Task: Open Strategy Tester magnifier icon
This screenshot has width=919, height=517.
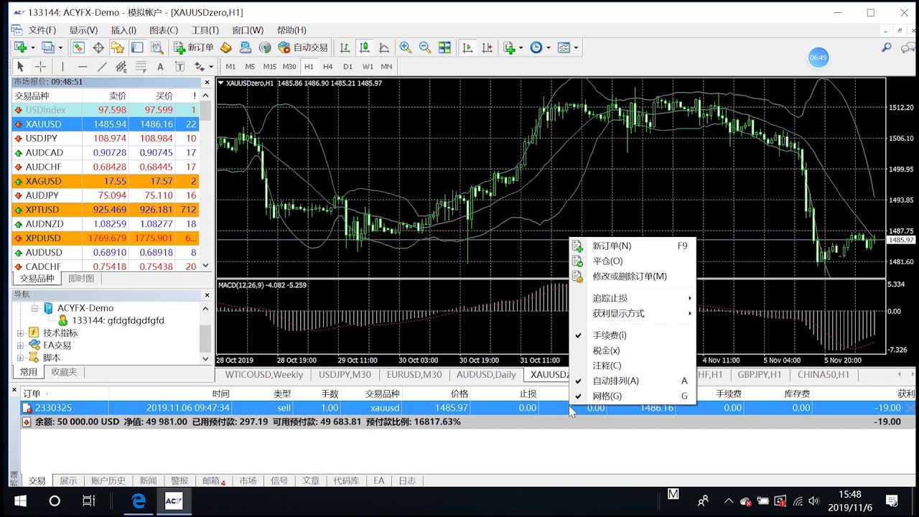Action: click(x=157, y=47)
